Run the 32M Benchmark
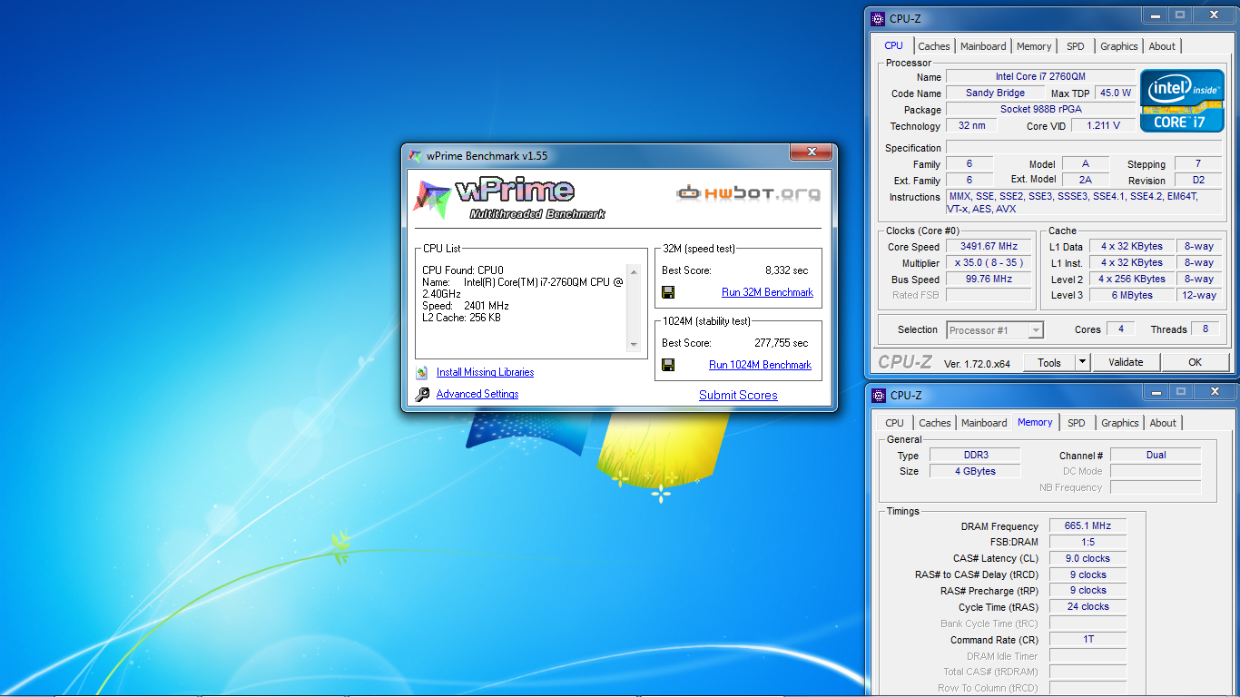 (767, 292)
